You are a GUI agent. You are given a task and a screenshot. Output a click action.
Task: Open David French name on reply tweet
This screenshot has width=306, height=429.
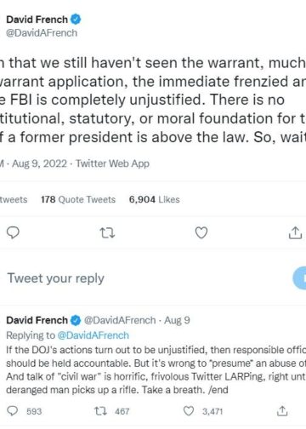tap(37, 320)
